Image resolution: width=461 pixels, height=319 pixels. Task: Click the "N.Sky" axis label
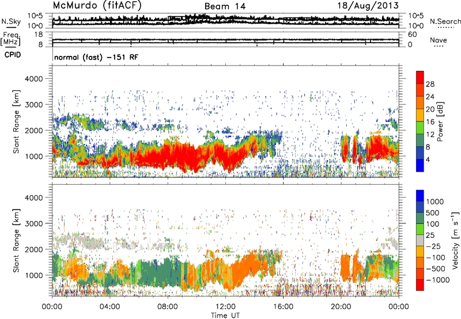[11, 21]
